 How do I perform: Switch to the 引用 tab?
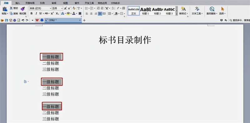[42, 3]
